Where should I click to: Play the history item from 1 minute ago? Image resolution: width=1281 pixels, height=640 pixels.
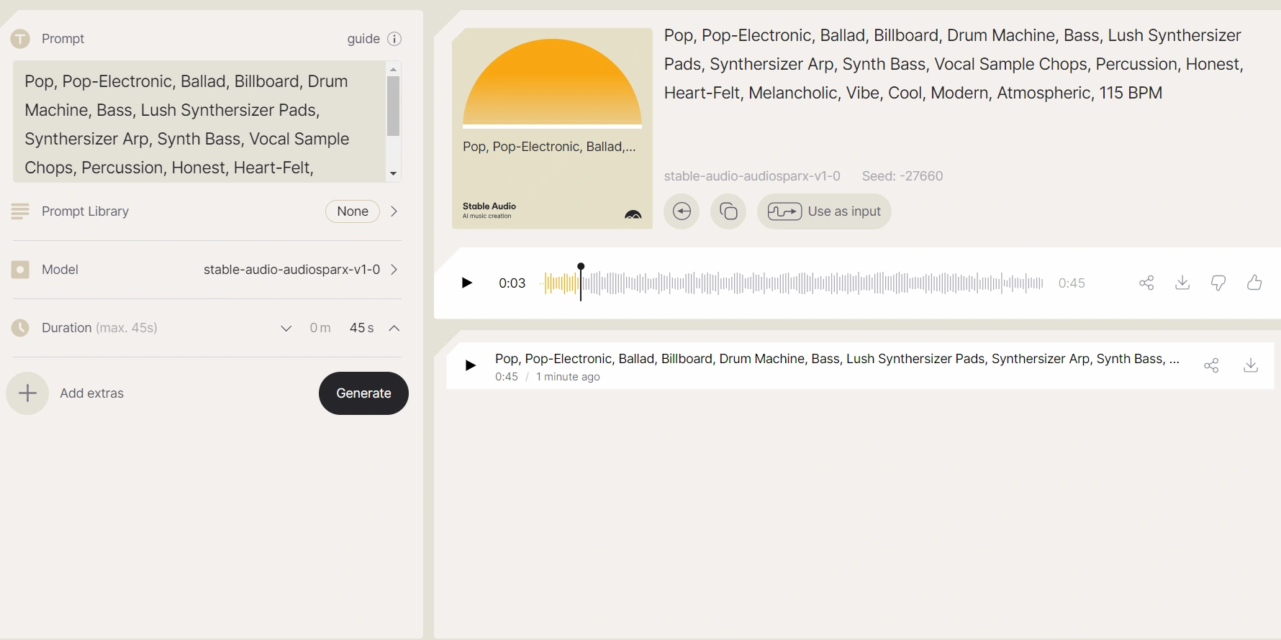tap(470, 365)
